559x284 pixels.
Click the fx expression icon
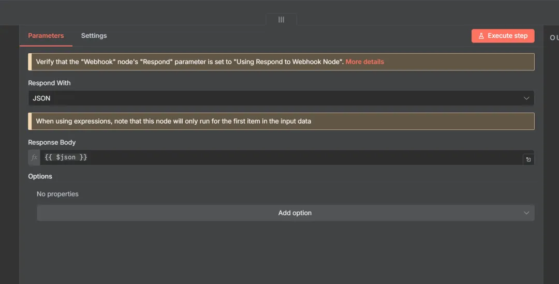click(x=34, y=157)
